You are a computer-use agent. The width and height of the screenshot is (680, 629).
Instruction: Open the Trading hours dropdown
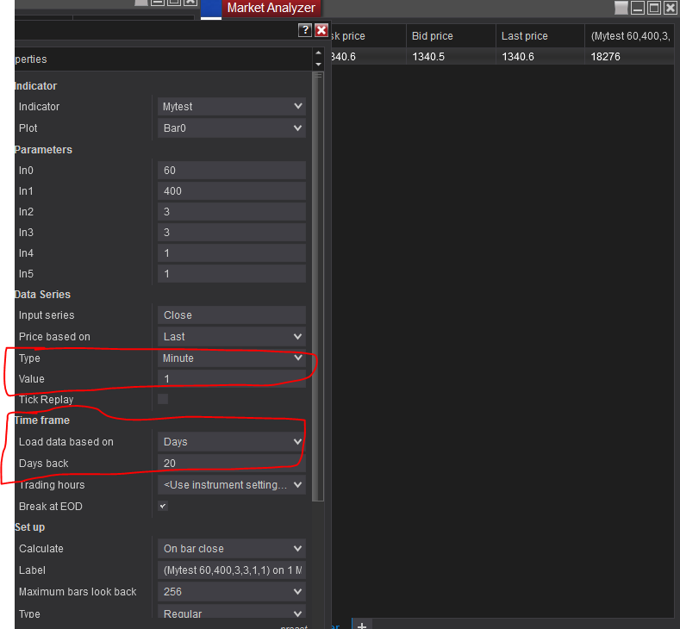coord(232,485)
